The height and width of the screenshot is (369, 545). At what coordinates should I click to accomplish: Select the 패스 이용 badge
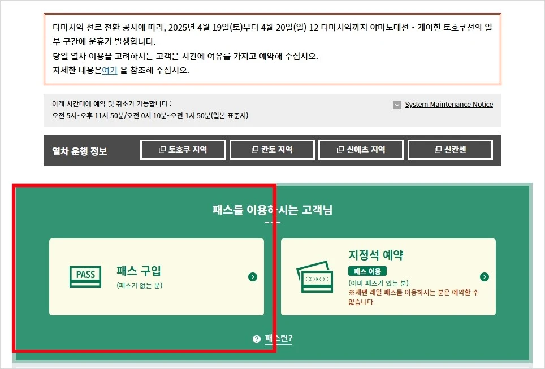pos(368,271)
